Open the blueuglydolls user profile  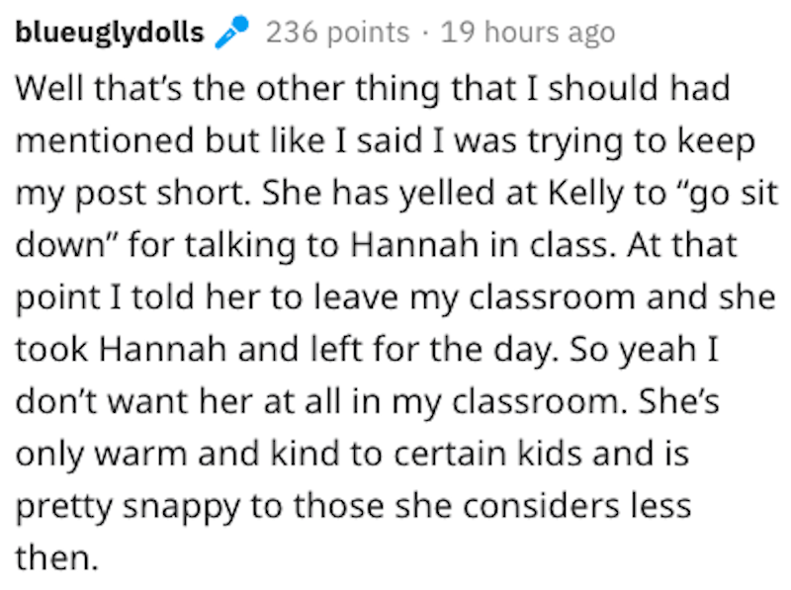(110, 33)
